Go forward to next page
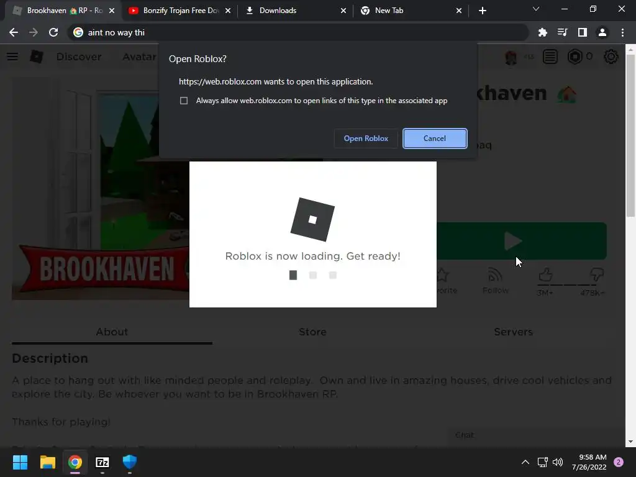The height and width of the screenshot is (477, 636). point(34,32)
